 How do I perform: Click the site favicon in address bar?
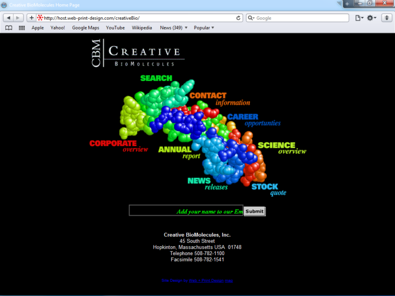[40, 18]
